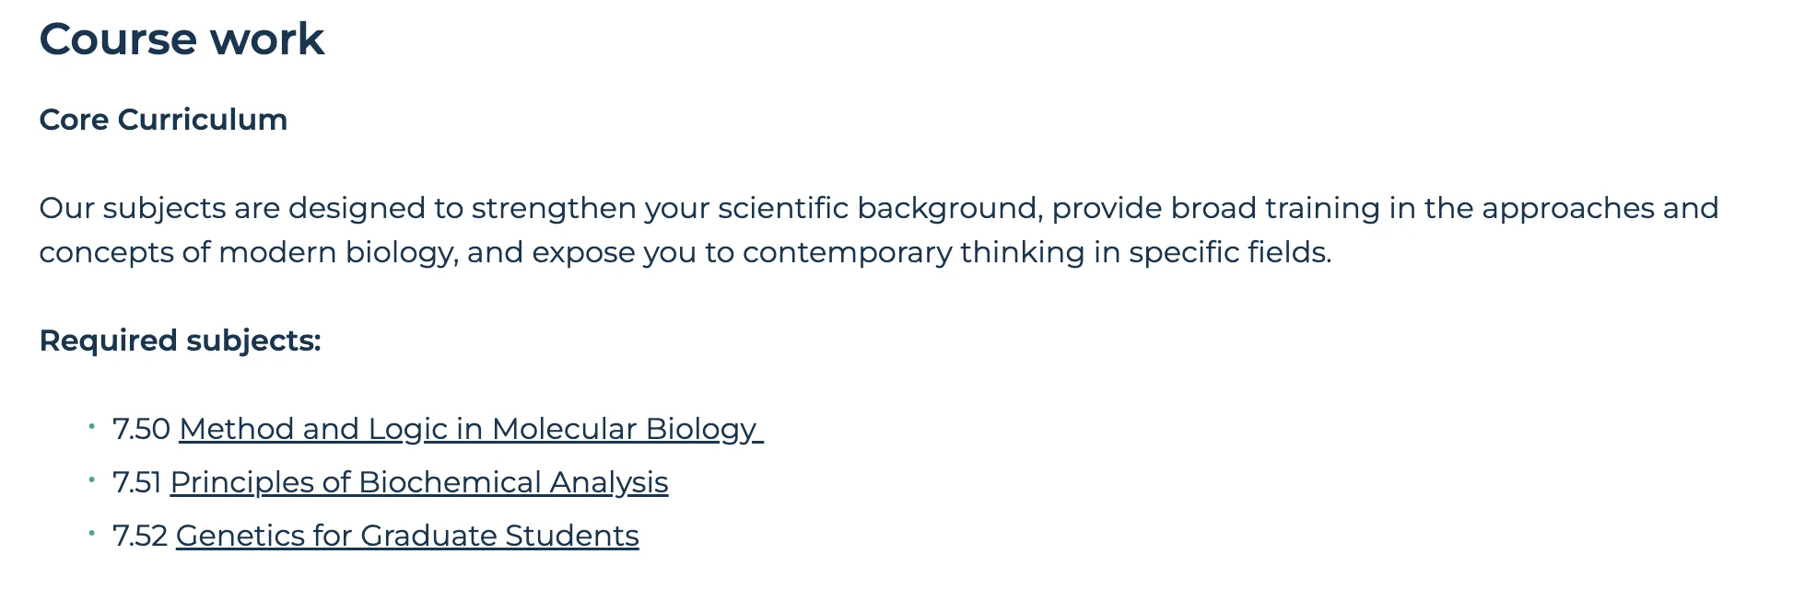This screenshot has height=589, width=1793.
Task: Click the course number 7.52
Action: [x=139, y=536]
